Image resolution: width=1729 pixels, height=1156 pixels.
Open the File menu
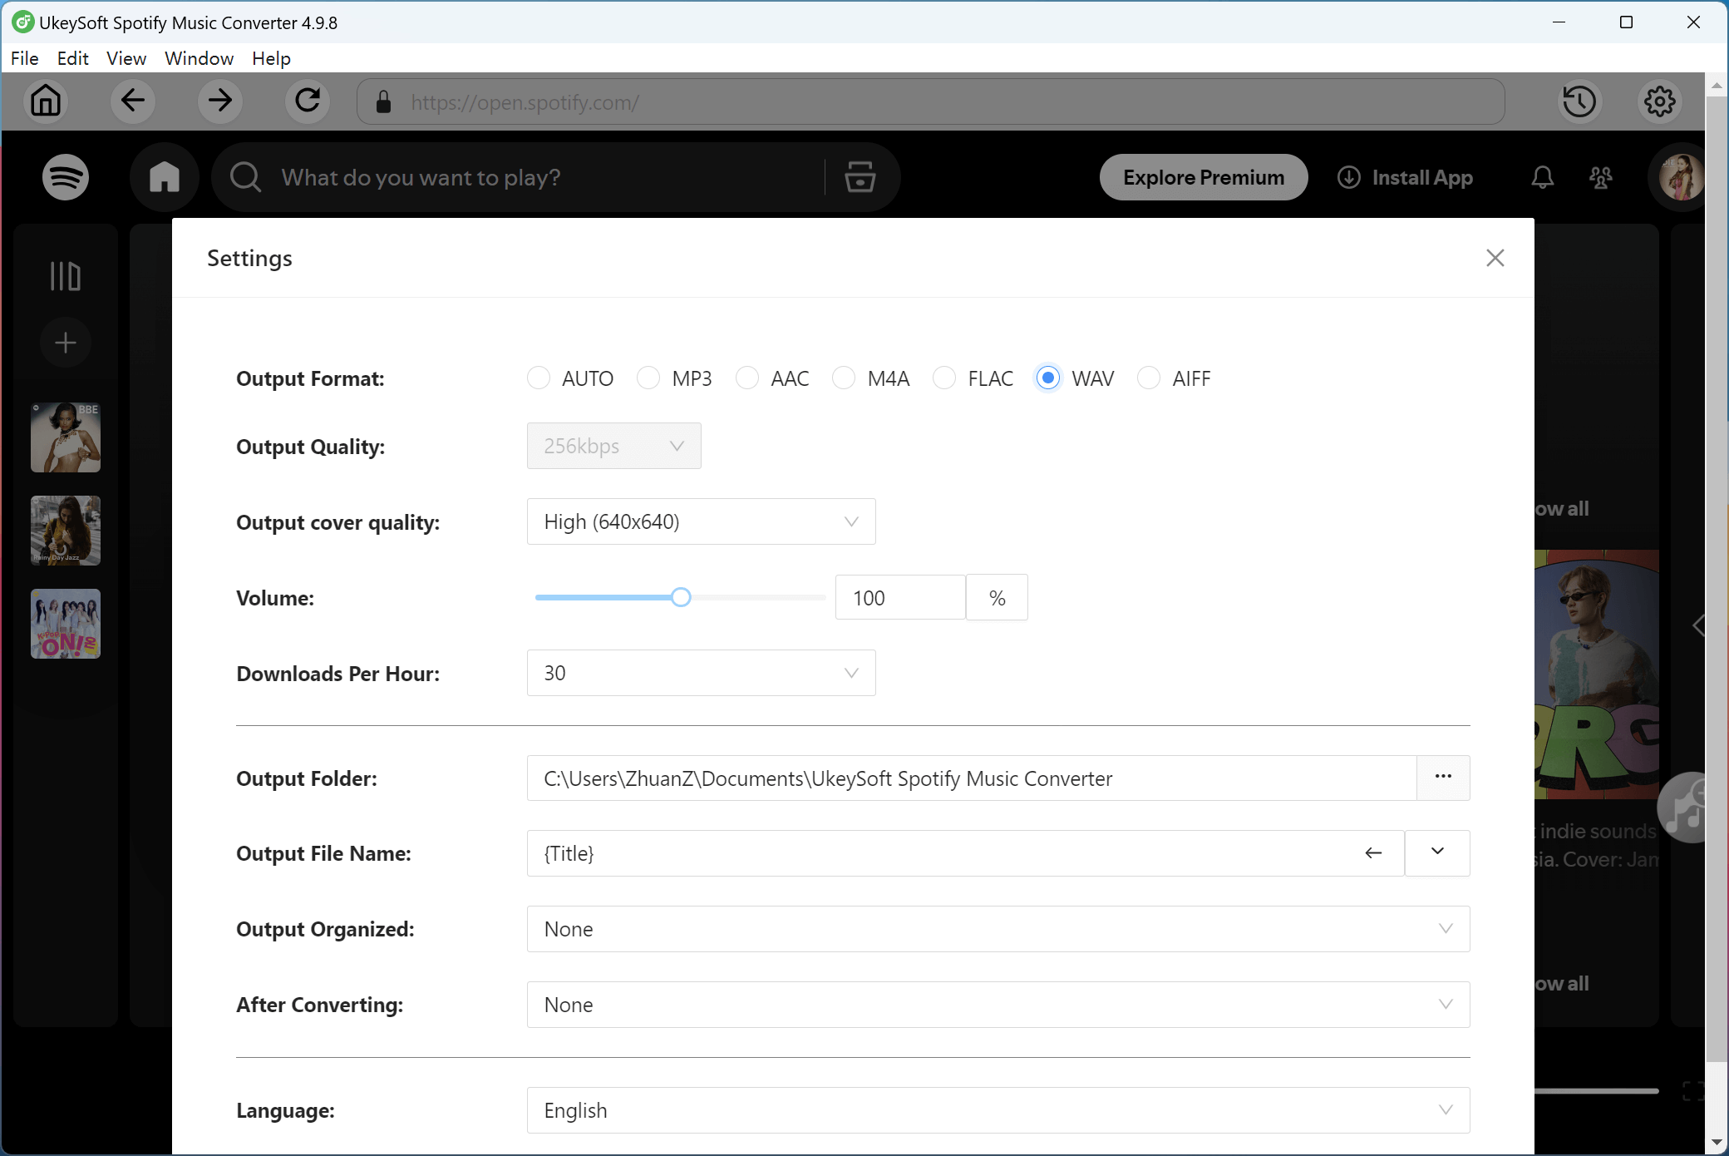(24, 58)
